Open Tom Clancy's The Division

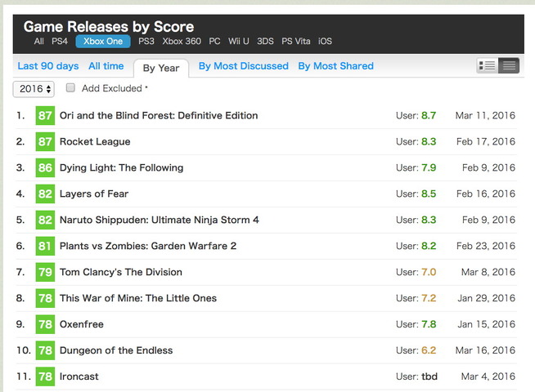click(x=121, y=272)
